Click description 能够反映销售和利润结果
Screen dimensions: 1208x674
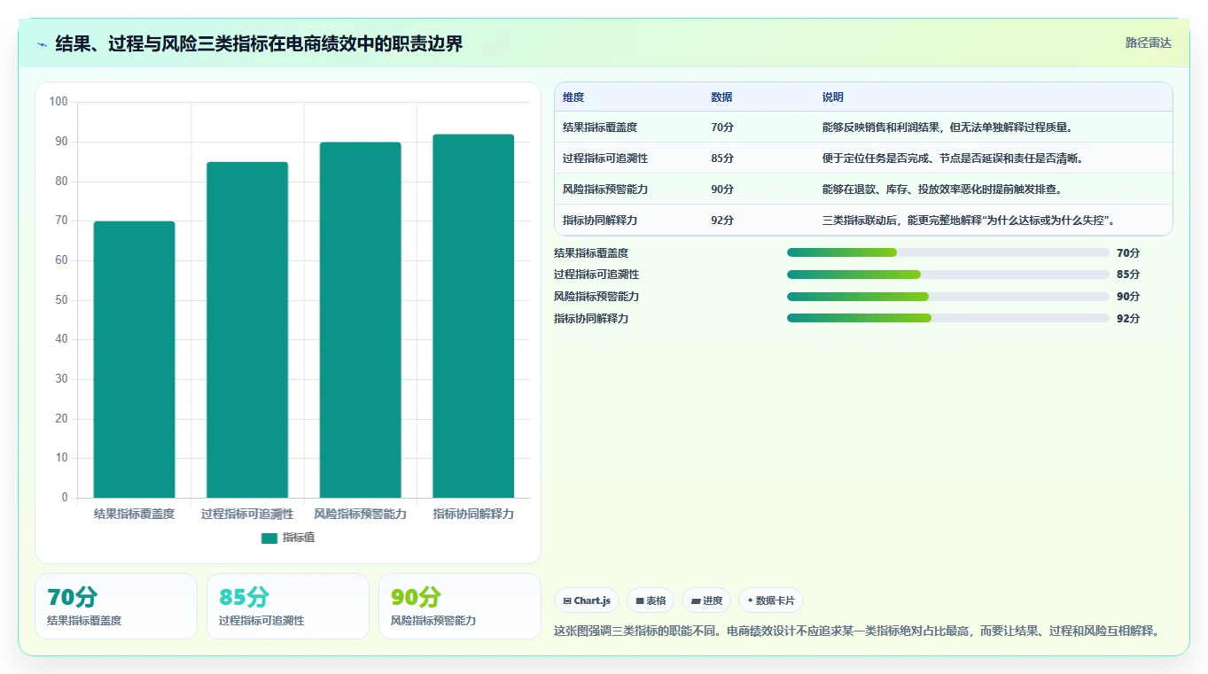coord(948,128)
